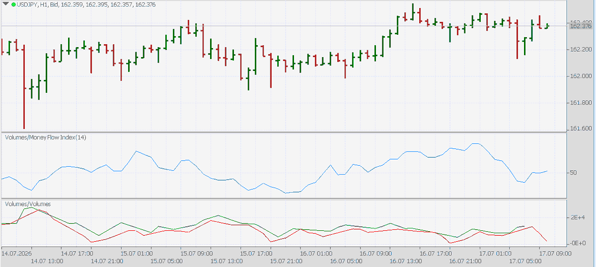Screen dimensions: 596x267
Task: Select the Volumes/Volumes indicator label
Action: click(x=28, y=203)
